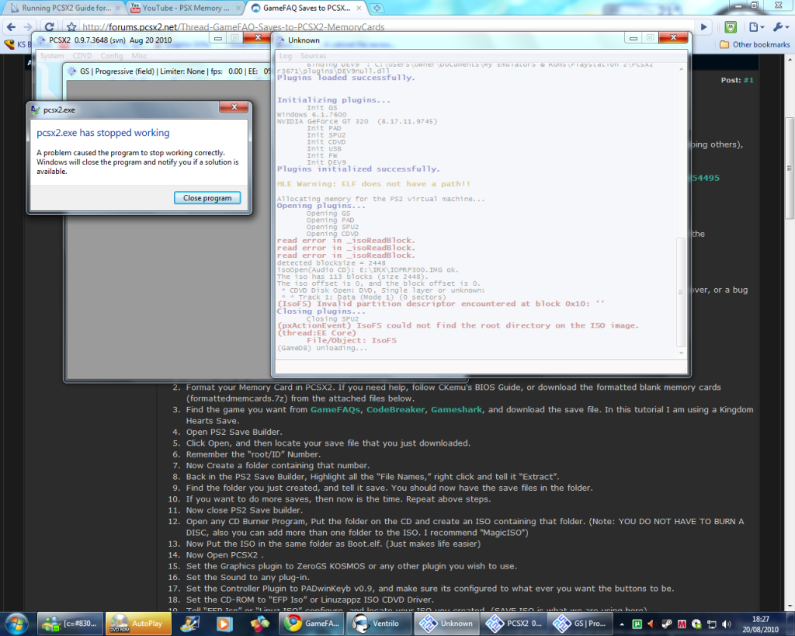Open CDVD menu in PCSX2 window

[x=82, y=56]
